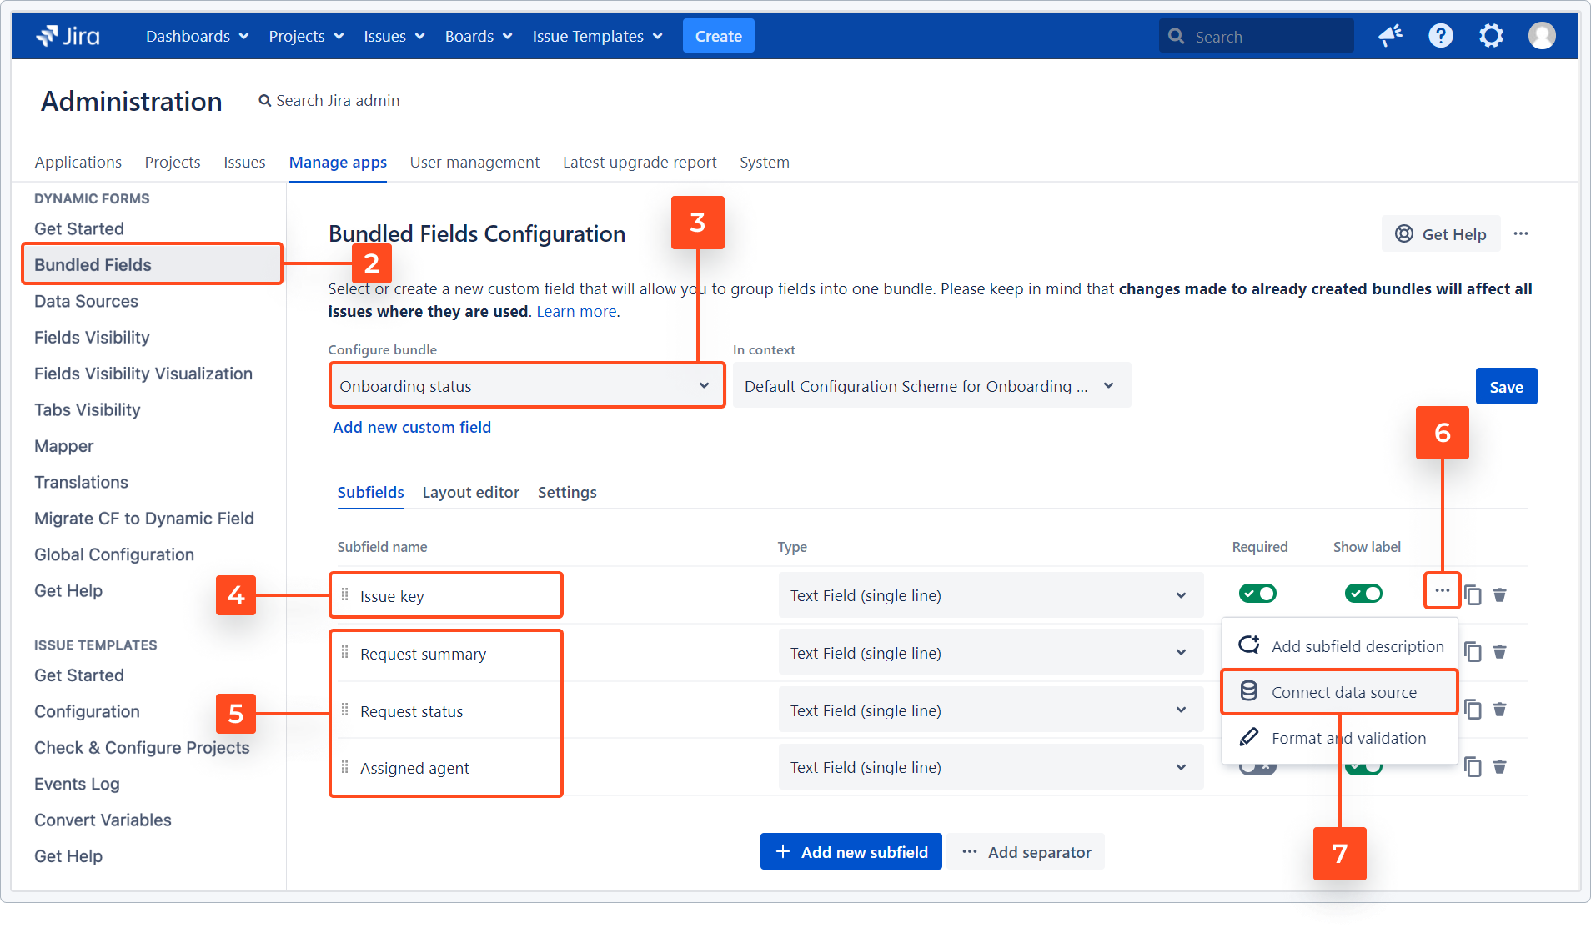Open the user profile avatar
Screen dimensions: 1591x933
coord(1542,36)
